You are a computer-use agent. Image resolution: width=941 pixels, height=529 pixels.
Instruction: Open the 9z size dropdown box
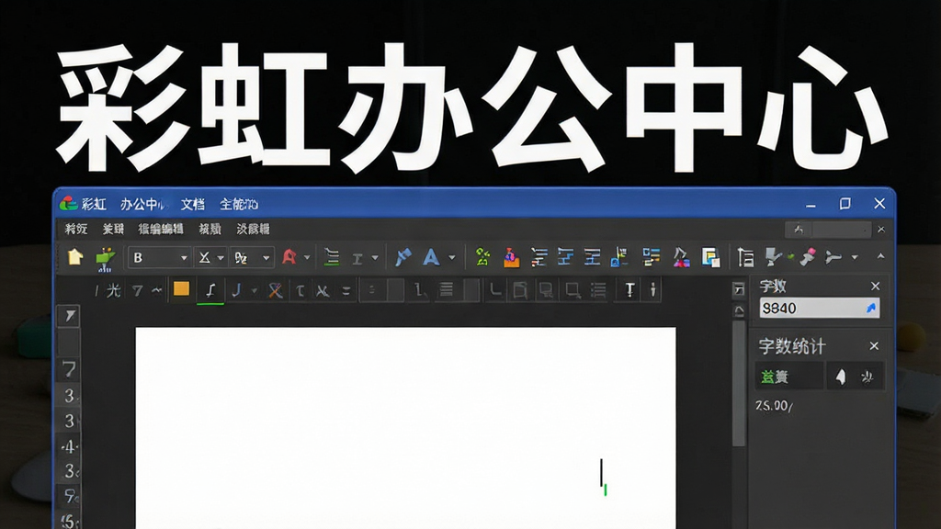253,258
